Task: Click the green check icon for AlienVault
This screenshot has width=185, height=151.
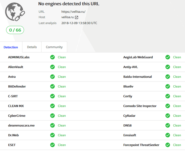Action: pyautogui.click(x=53, y=67)
